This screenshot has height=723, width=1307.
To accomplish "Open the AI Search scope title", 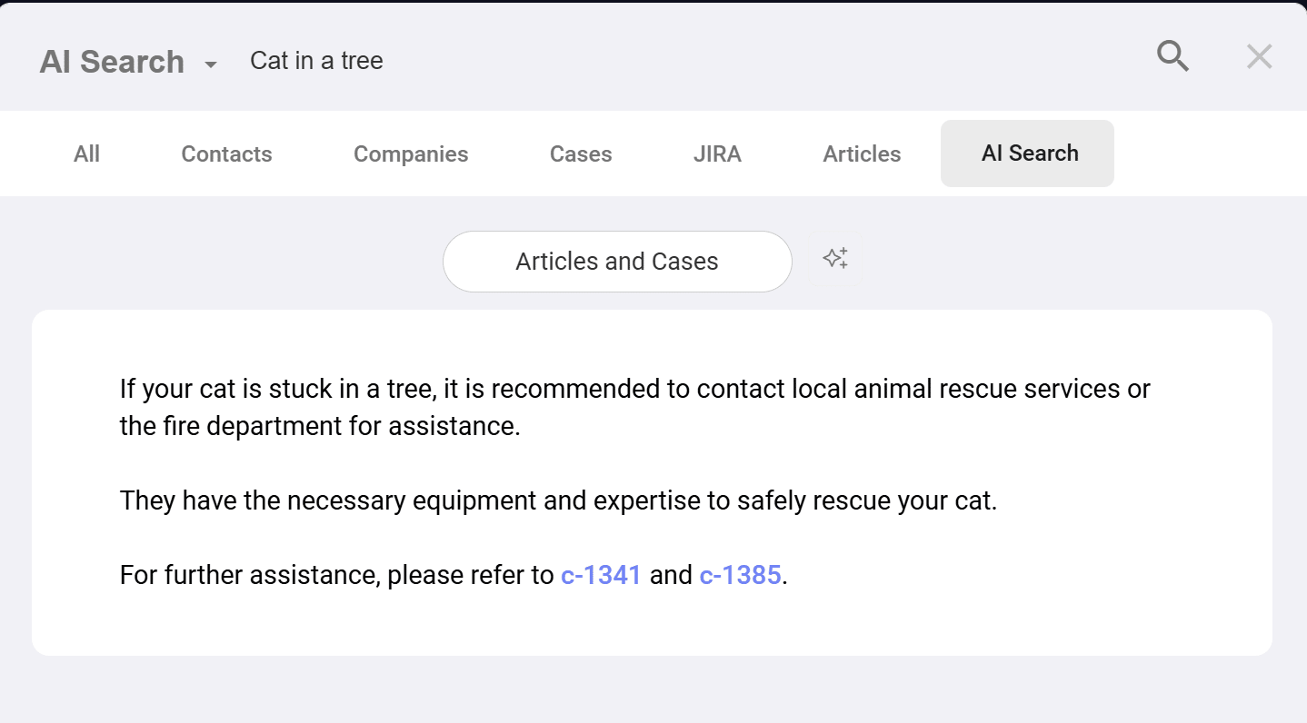I will (112, 62).
